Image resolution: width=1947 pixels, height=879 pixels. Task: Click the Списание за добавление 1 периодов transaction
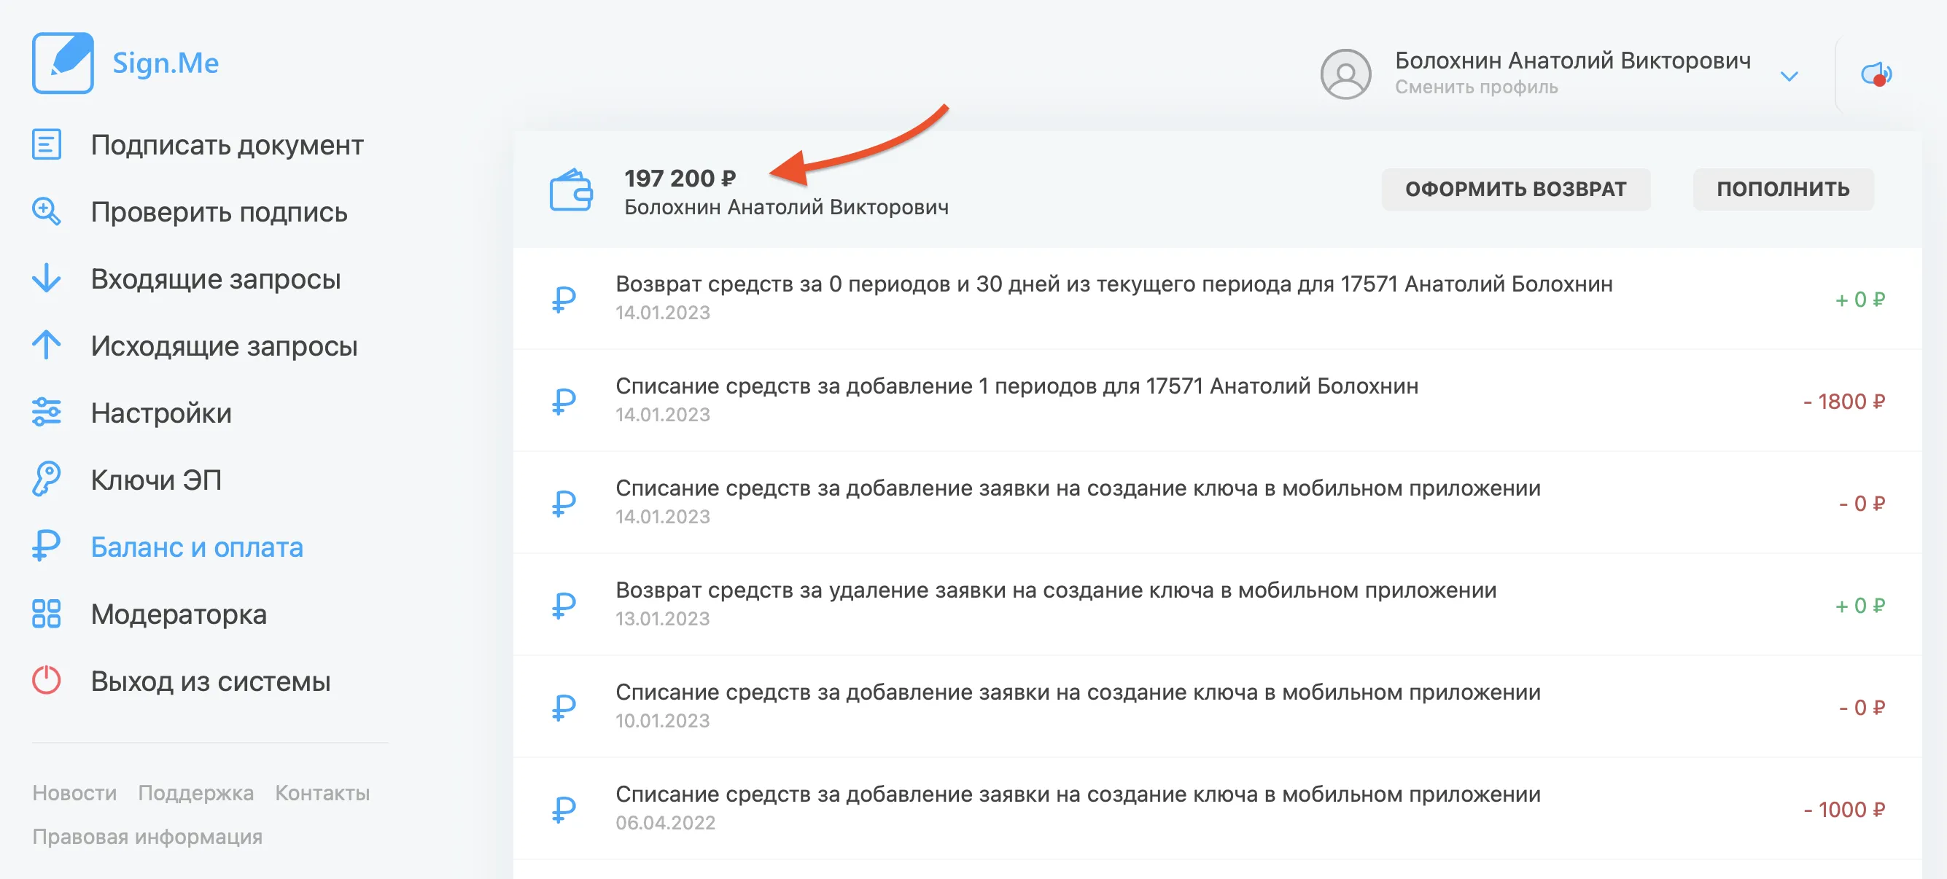(x=1217, y=400)
